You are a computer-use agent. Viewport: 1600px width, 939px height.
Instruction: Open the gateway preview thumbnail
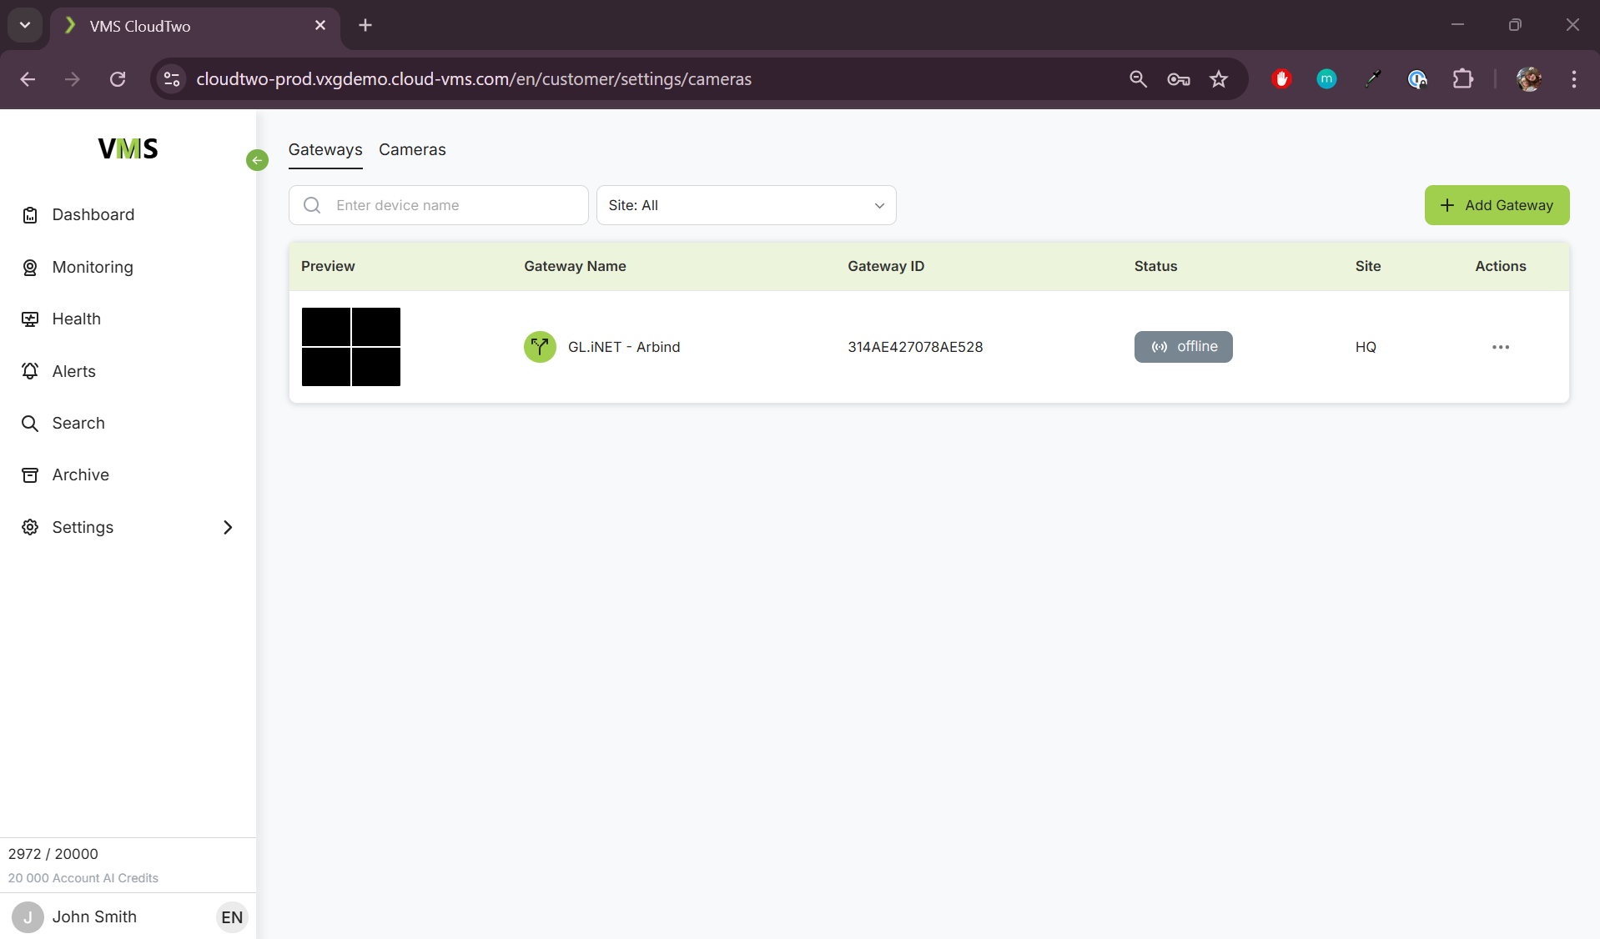pos(351,347)
